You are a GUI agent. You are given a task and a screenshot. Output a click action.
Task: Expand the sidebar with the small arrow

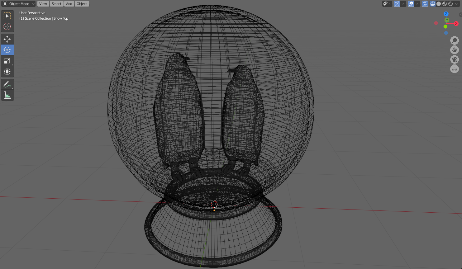tap(460, 14)
